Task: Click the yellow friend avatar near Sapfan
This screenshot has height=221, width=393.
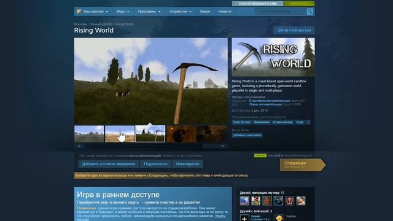Action: click(x=279, y=218)
